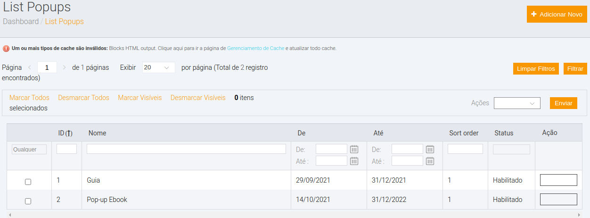Click Habilitado status in Guia row

(508, 180)
